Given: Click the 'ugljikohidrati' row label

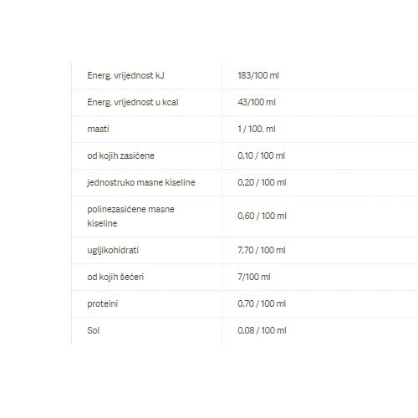Looking at the screenshot, I should [113, 250].
